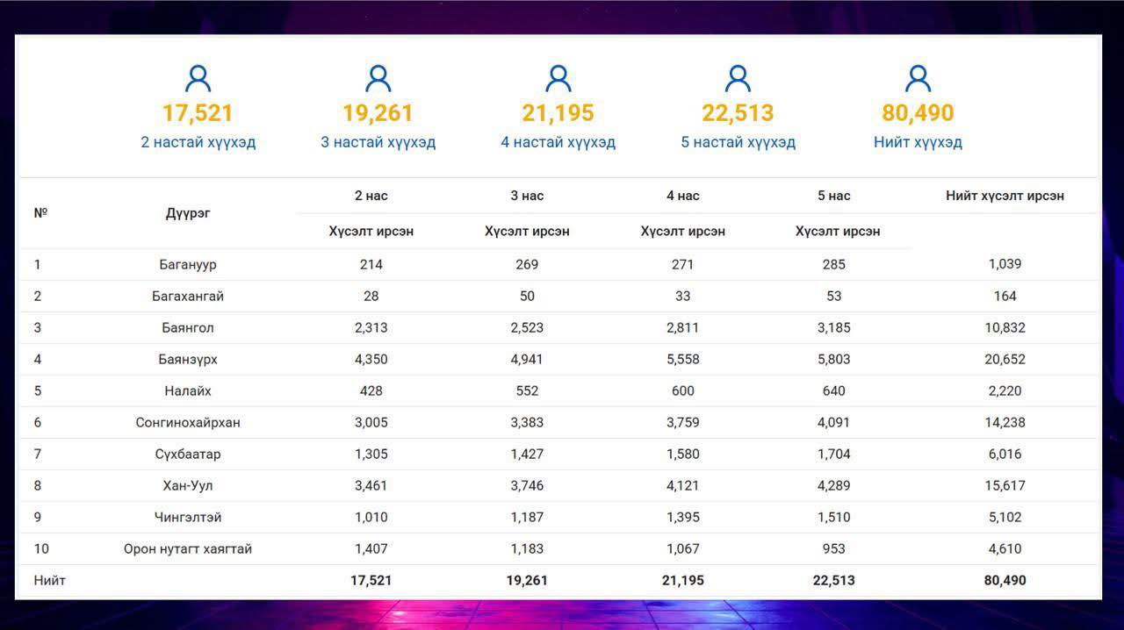Click the bold total 80,490 in table footer
The width and height of the screenshot is (1124, 630).
1005,580
